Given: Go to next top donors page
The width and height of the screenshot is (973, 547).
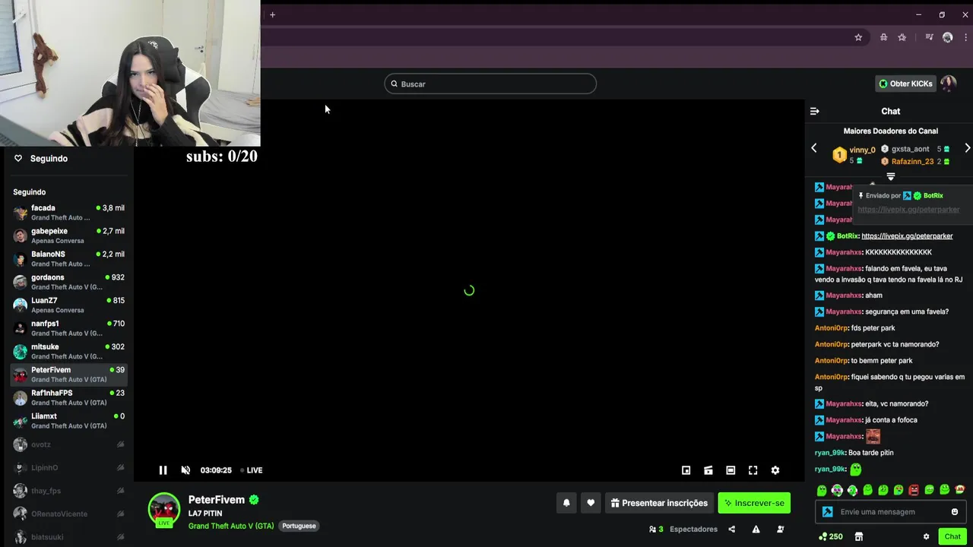Looking at the screenshot, I should click(x=967, y=148).
